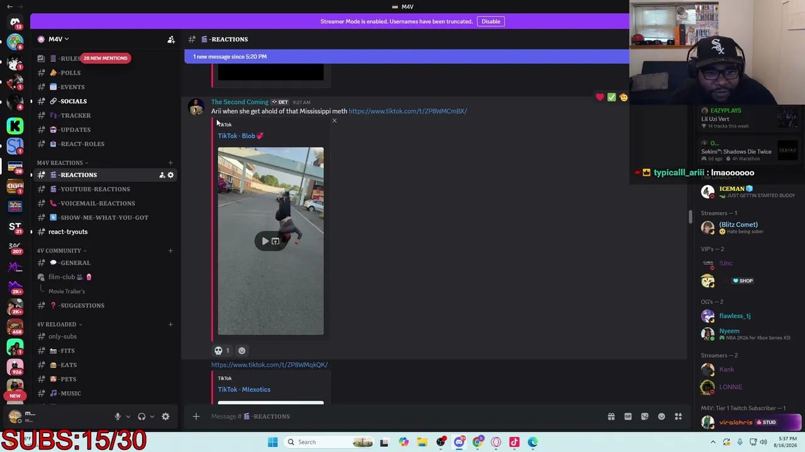Open the GIF picker

click(628, 416)
